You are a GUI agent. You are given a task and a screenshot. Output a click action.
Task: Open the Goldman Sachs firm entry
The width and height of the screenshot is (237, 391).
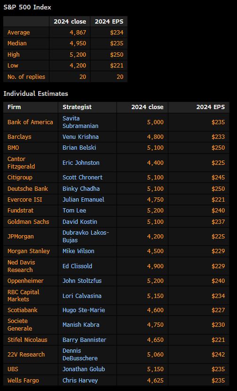(x=28, y=221)
